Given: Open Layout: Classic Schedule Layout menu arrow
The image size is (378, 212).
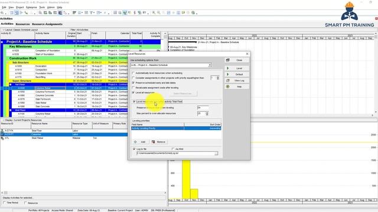Looking at the screenshot, I should (4, 30).
